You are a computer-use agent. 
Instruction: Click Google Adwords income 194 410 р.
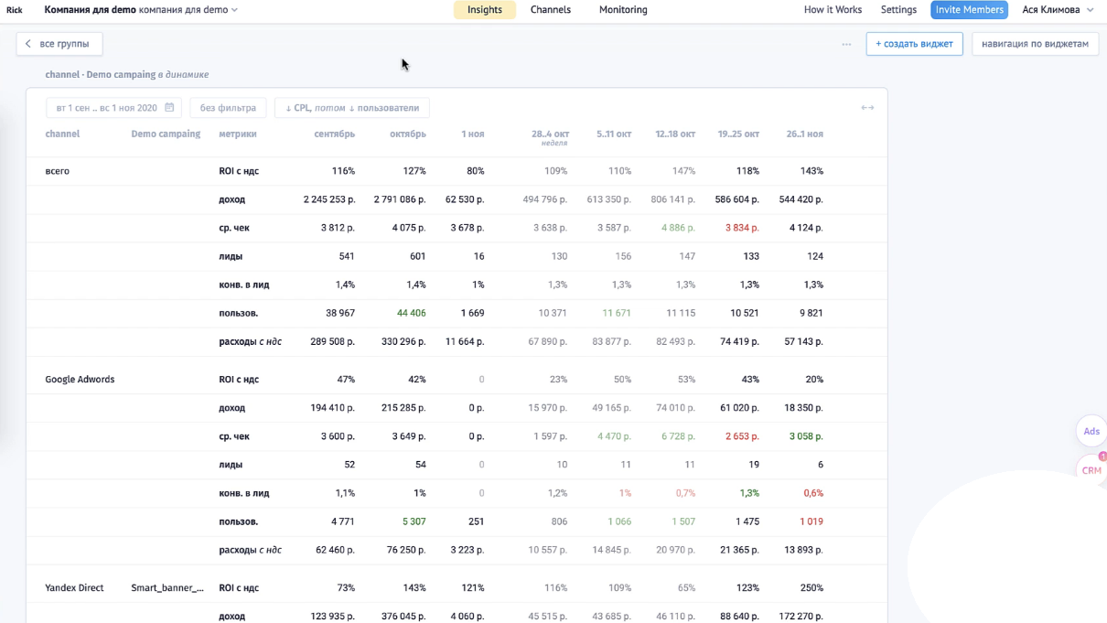[332, 408]
